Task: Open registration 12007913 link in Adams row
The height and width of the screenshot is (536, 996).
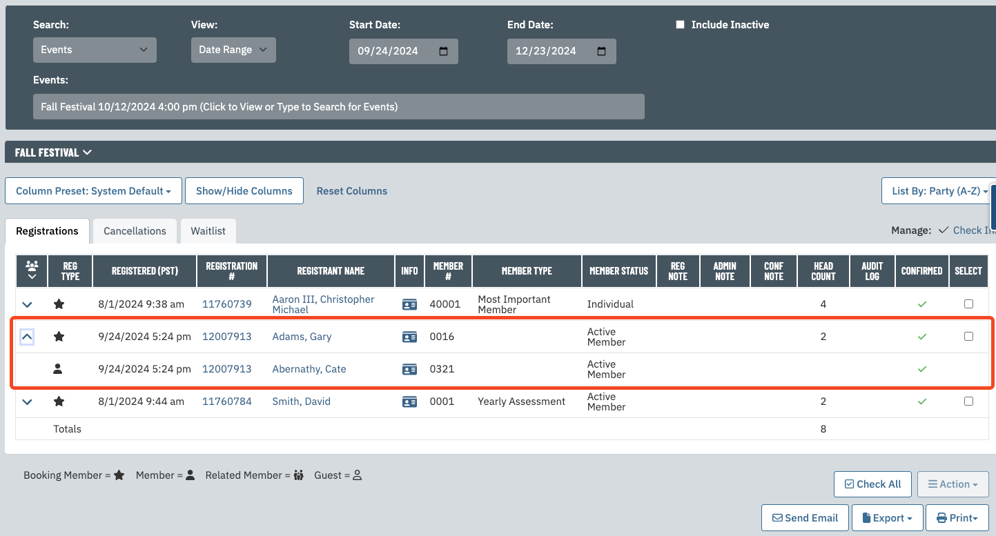Action: [227, 337]
